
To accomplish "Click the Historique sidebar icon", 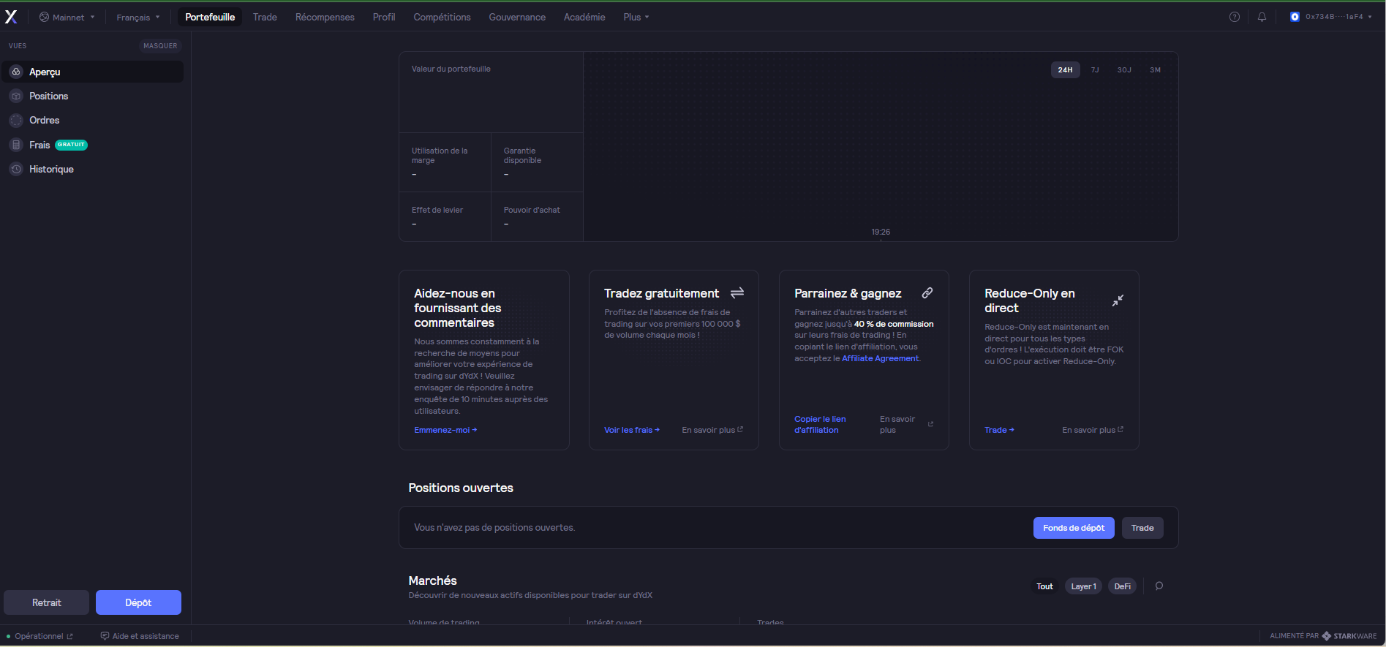I will point(16,169).
